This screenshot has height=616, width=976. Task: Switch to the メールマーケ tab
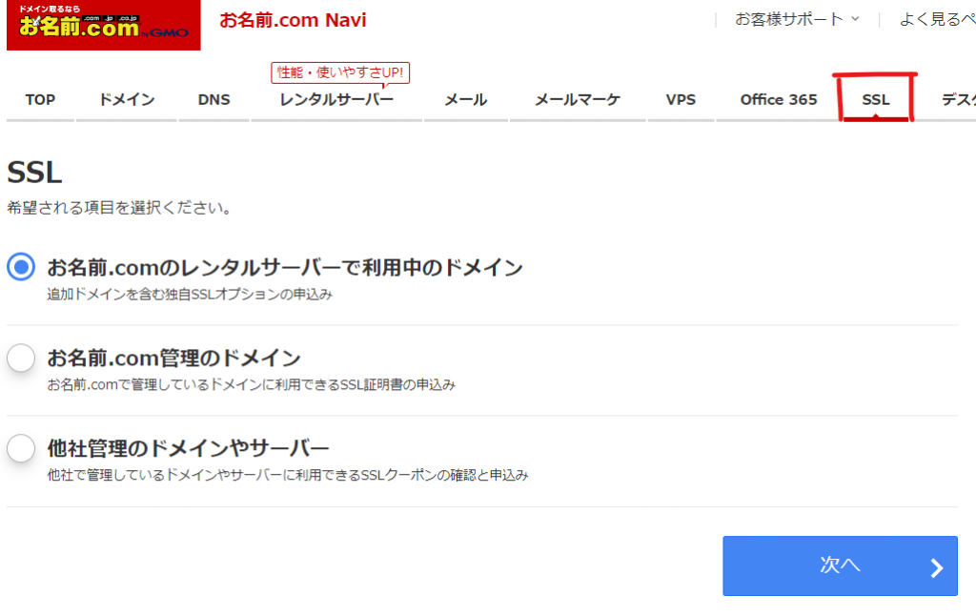pos(578,100)
